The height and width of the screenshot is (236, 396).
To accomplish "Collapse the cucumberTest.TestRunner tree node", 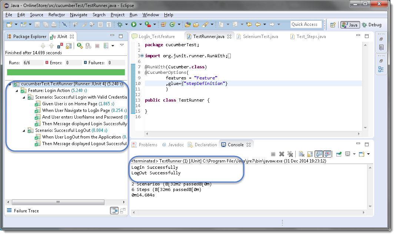I will point(10,84).
